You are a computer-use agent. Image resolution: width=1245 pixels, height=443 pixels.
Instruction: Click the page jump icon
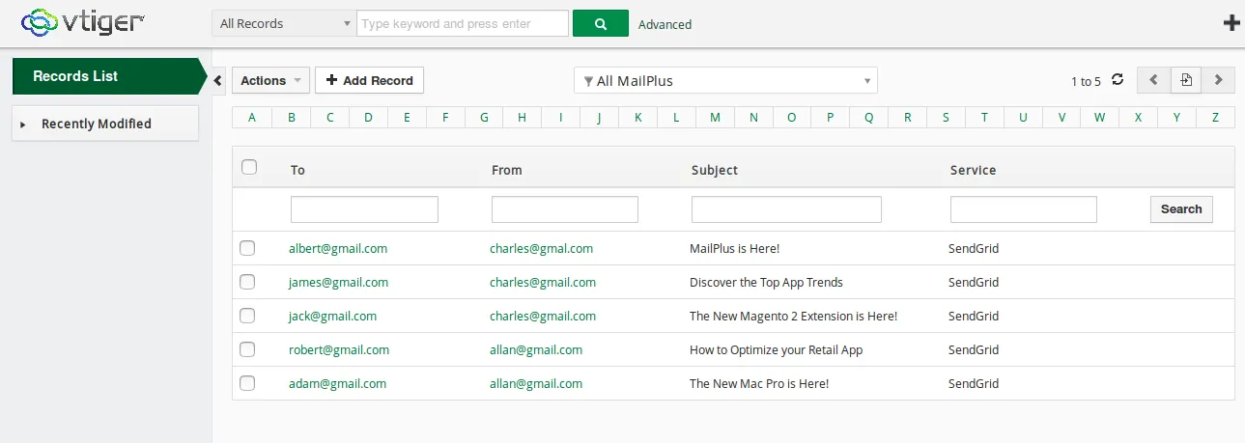pos(1186,80)
